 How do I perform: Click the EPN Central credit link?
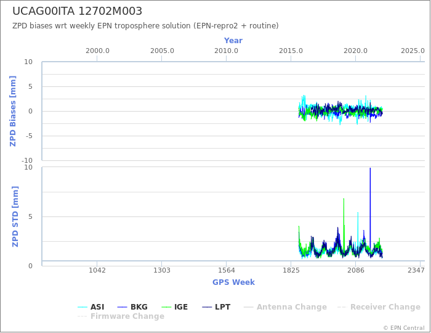pyautogui.click(x=404, y=328)
